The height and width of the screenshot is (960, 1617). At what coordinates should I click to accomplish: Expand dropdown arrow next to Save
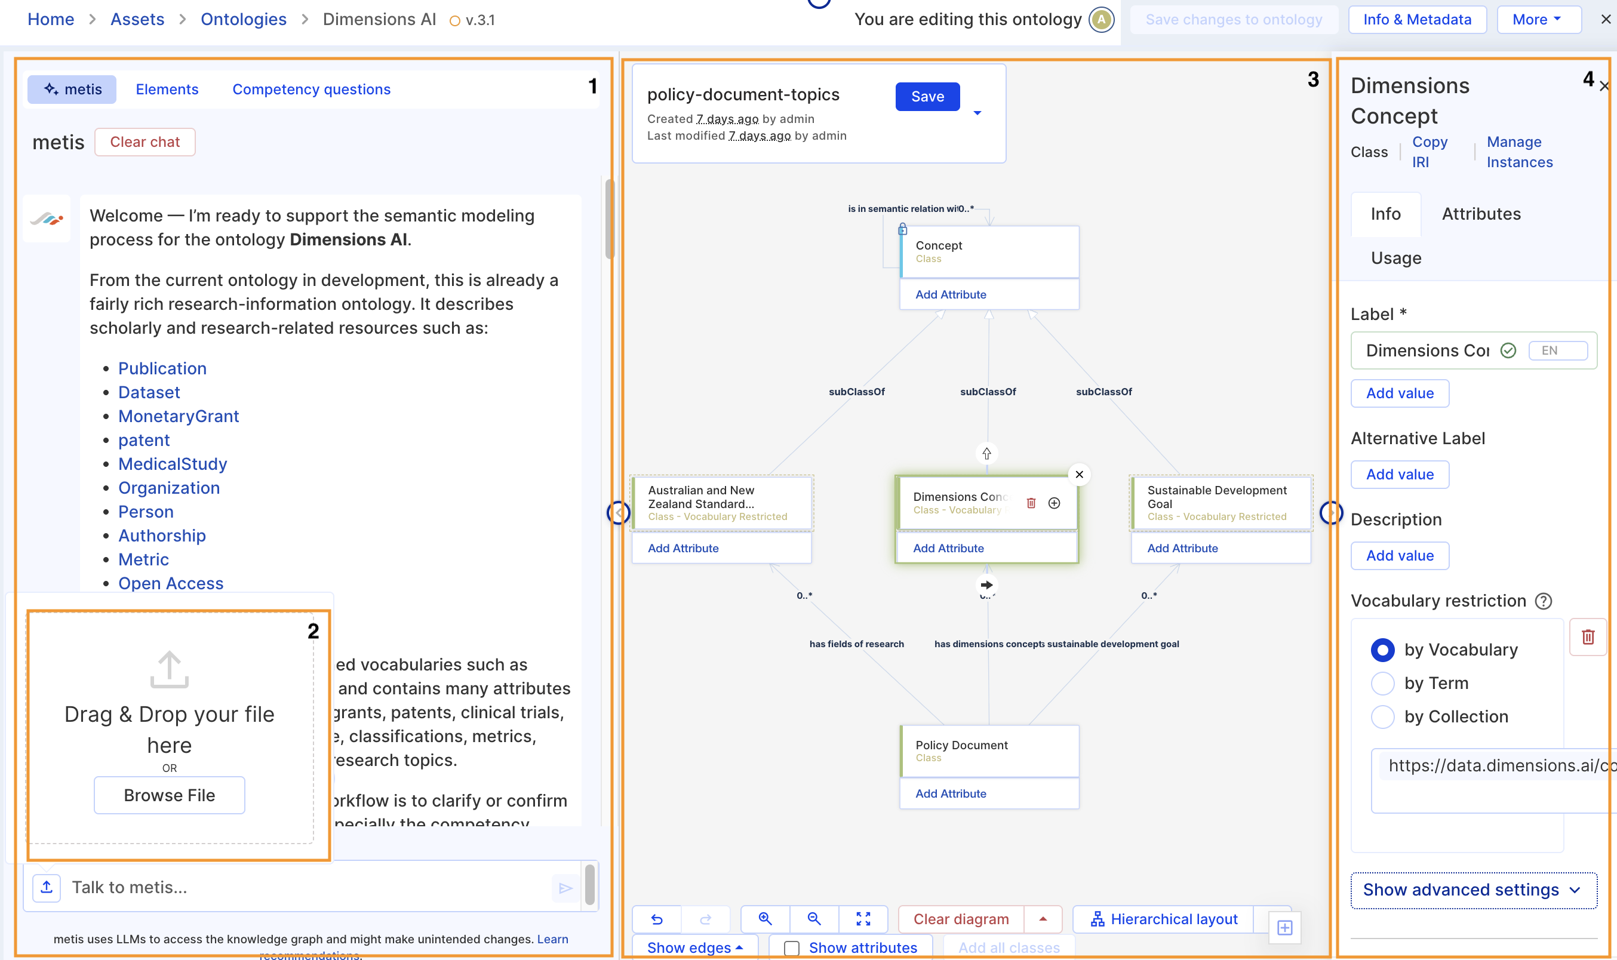tap(977, 113)
